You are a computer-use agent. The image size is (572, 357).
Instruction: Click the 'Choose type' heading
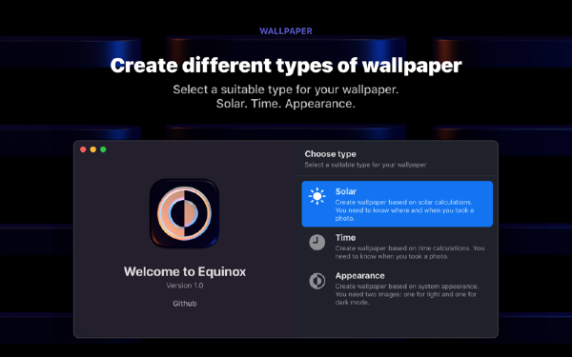click(330, 154)
